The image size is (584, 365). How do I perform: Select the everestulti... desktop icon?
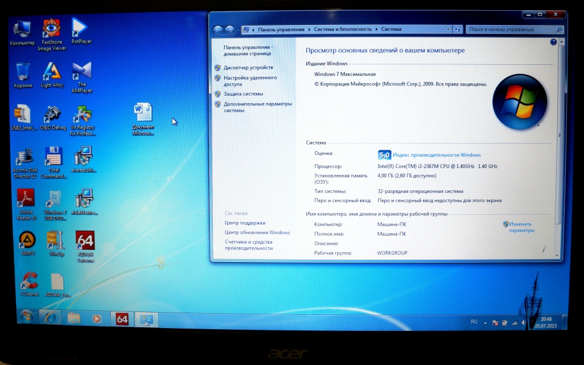(83, 159)
